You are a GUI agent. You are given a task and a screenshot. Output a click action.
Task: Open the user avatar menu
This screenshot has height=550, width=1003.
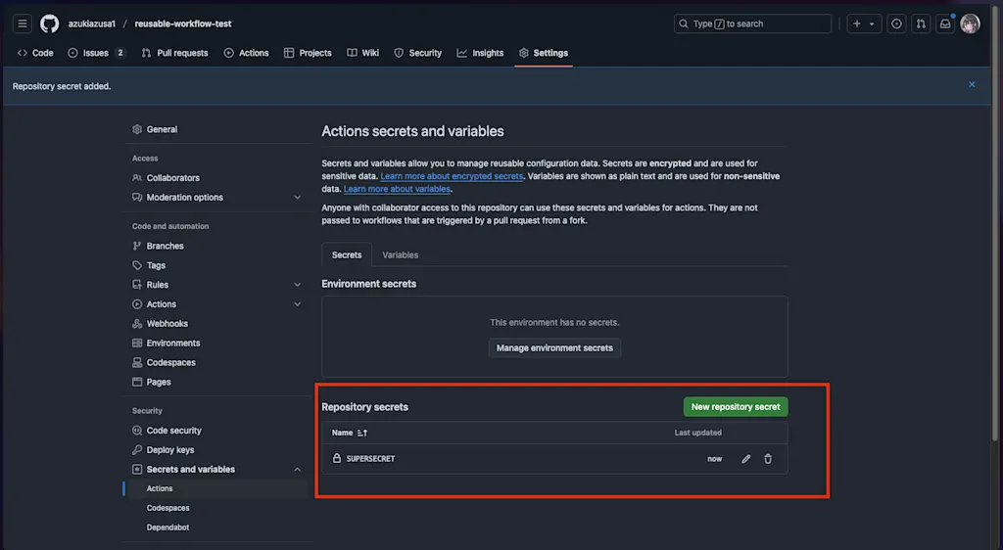click(x=970, y=23)
